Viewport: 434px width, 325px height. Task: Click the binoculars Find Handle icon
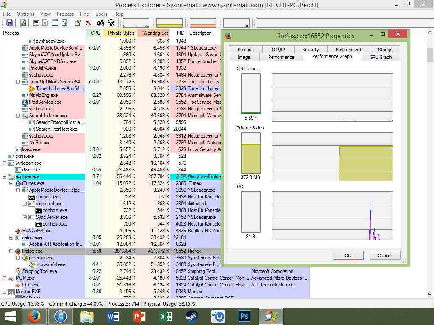tap(101, 23)
